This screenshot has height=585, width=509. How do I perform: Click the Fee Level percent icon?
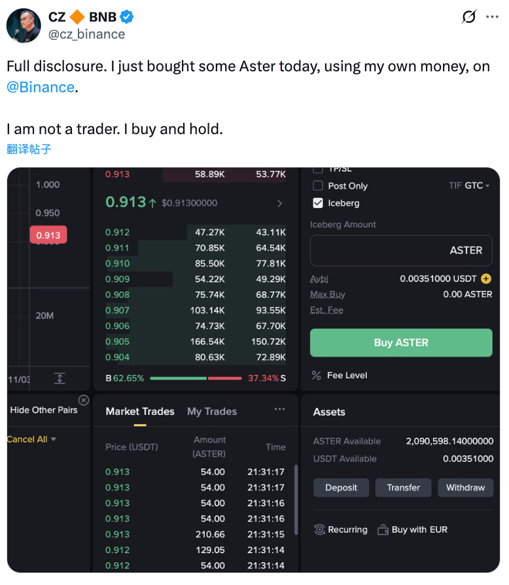coord(317,376)
